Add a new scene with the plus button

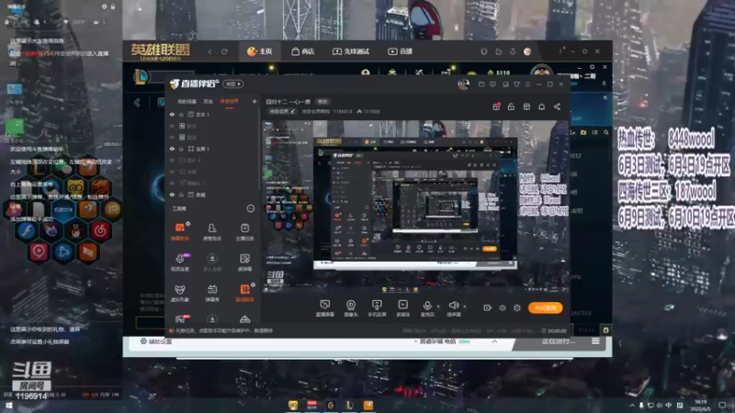[254, 101]
